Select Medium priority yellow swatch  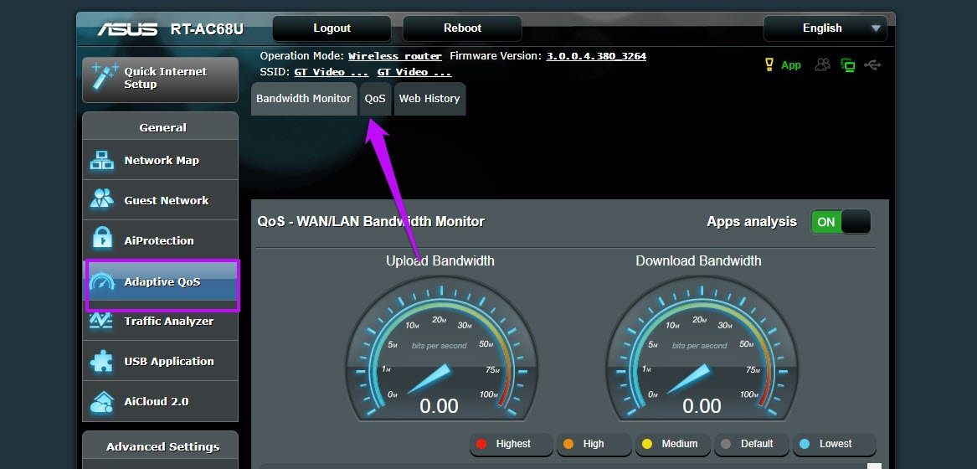point(647,444)
